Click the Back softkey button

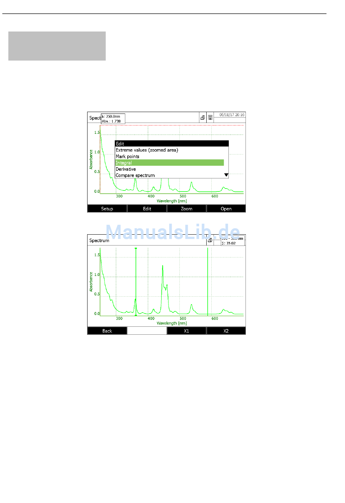click(x=107, y=331)
